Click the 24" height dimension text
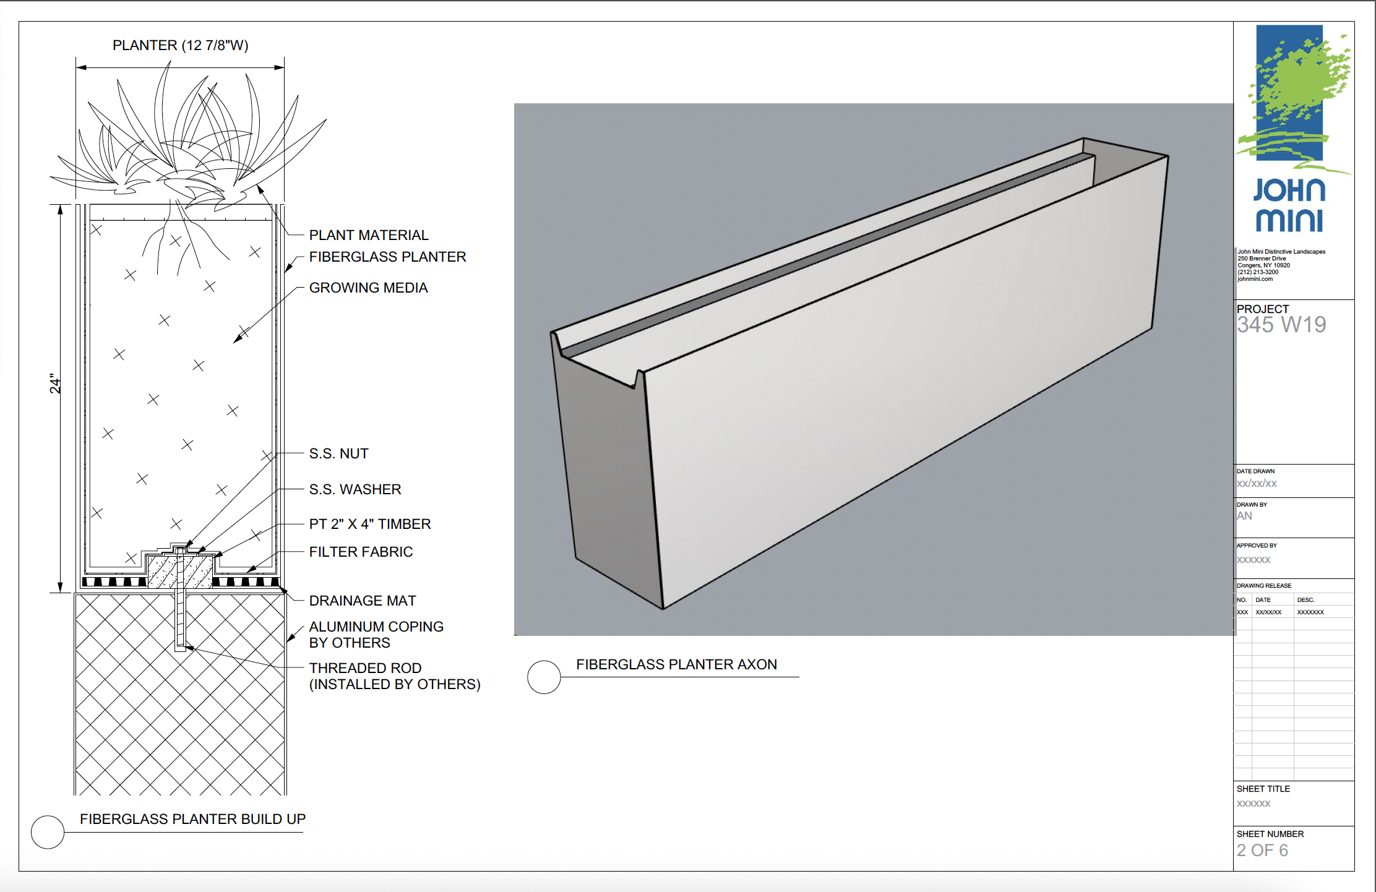 point(56,384)
